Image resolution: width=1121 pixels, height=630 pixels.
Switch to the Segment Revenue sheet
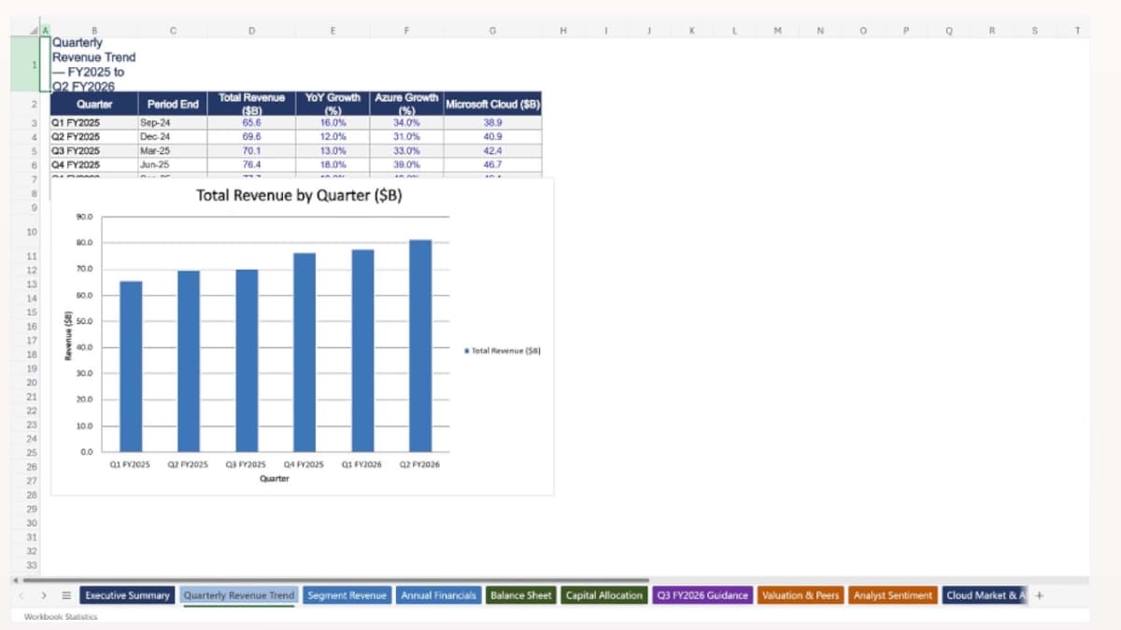pyautogui.click(x=347, y=595)
